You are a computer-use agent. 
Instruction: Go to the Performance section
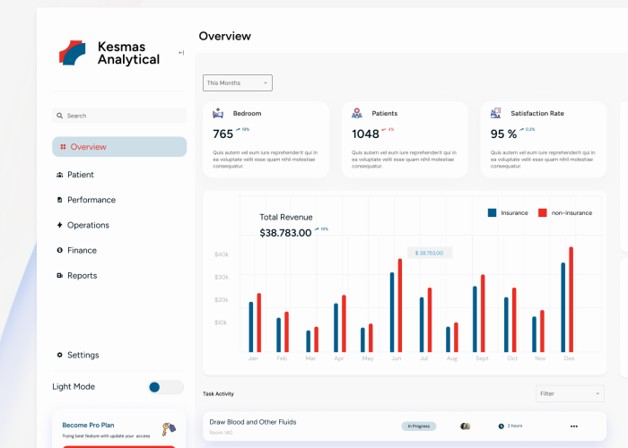click(x=91, y=200)
